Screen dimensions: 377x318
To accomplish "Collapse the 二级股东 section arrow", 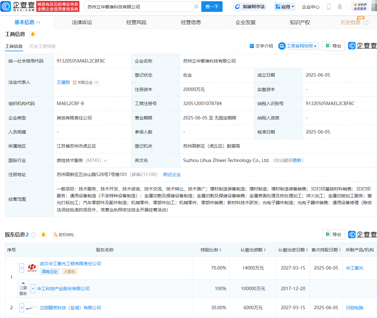I will (x=23, y=283).
